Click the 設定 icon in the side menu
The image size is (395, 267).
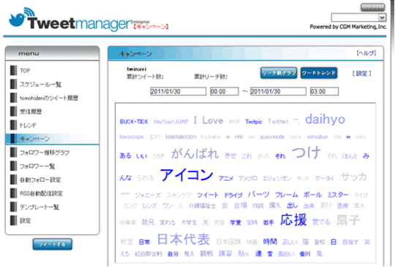pos(14,220)
